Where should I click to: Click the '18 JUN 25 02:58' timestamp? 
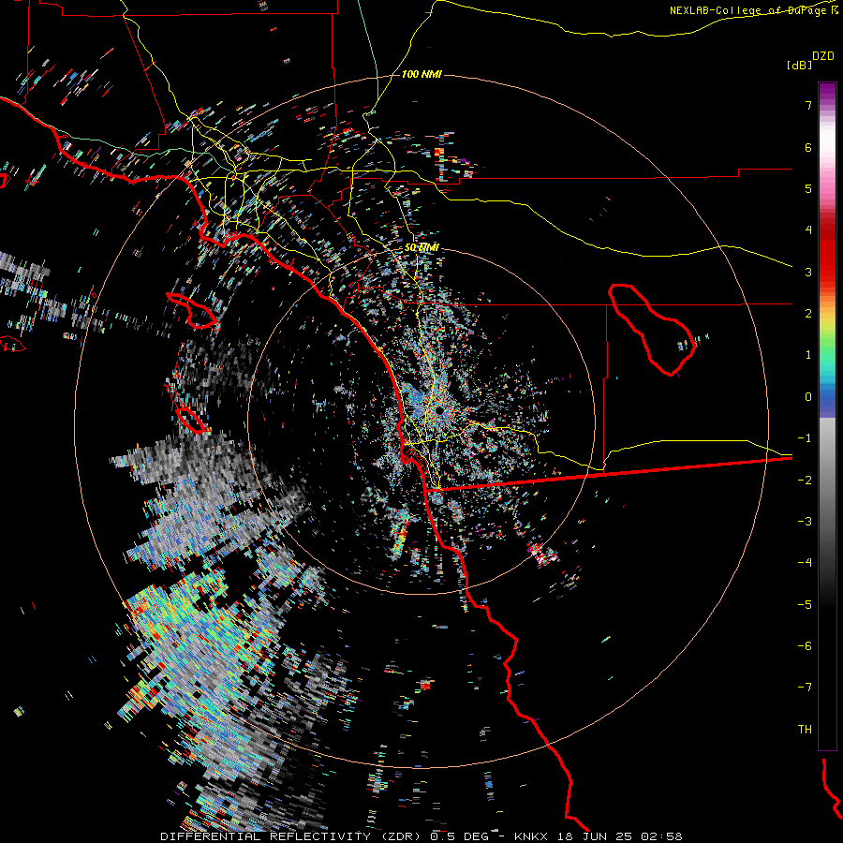(x=621, y=836)
